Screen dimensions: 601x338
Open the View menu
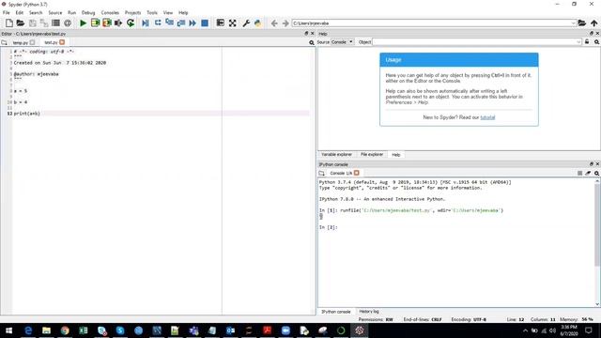pos(168,12)
